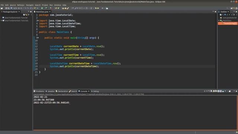Maximize the Console panel

point(237,91)
